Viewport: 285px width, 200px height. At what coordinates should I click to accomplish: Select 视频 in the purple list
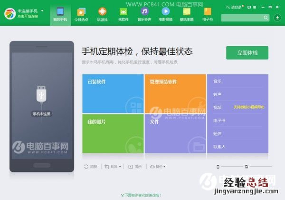218,107
